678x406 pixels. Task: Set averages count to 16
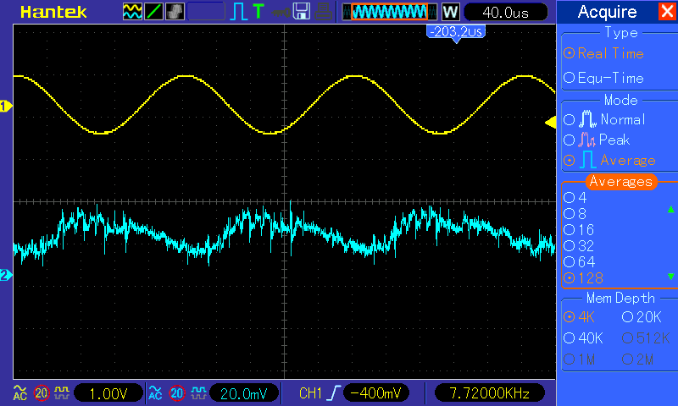click(579, 229)
